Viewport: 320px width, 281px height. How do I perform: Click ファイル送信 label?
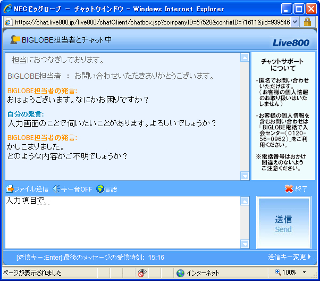[x=31, y=189]
